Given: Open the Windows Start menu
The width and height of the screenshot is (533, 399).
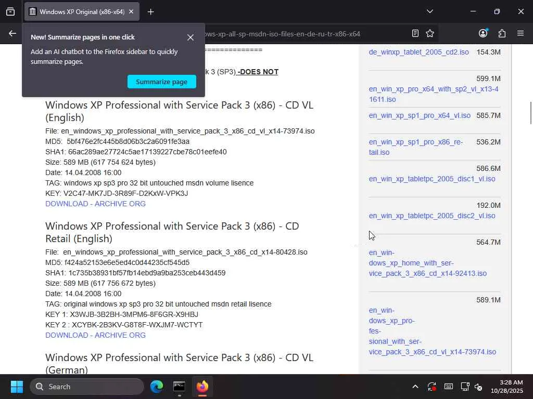Looking at the screenshot, I should (x=17, y=387).
